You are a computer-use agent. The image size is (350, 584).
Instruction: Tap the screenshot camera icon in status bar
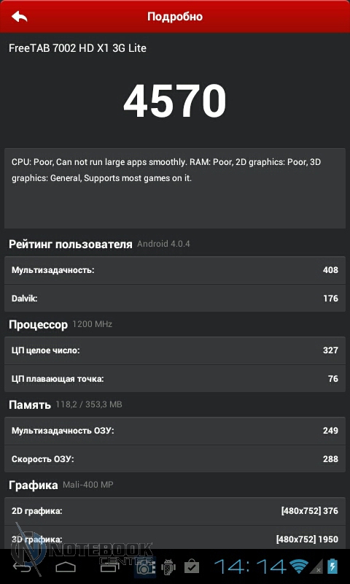click(145, 568)
